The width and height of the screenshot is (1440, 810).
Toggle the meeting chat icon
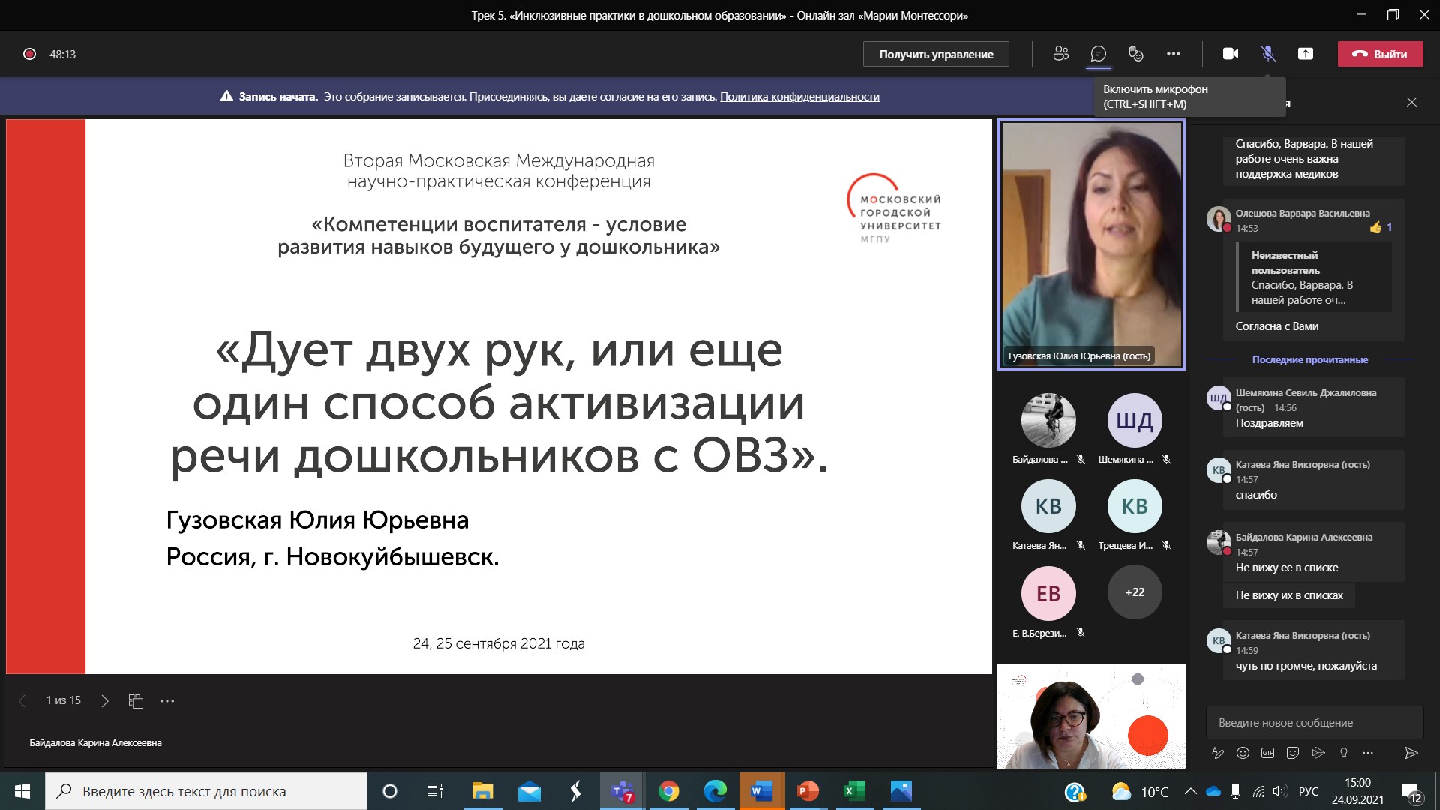click(1099, 54)
